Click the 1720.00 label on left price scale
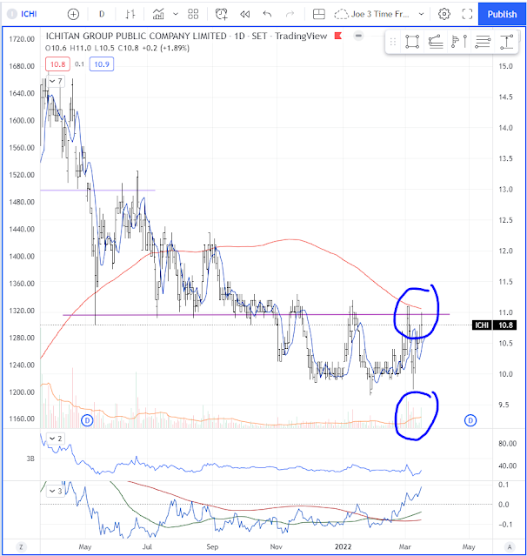This screenshot has height=556, width=527. pyautogui.click(x=22, y=39)
